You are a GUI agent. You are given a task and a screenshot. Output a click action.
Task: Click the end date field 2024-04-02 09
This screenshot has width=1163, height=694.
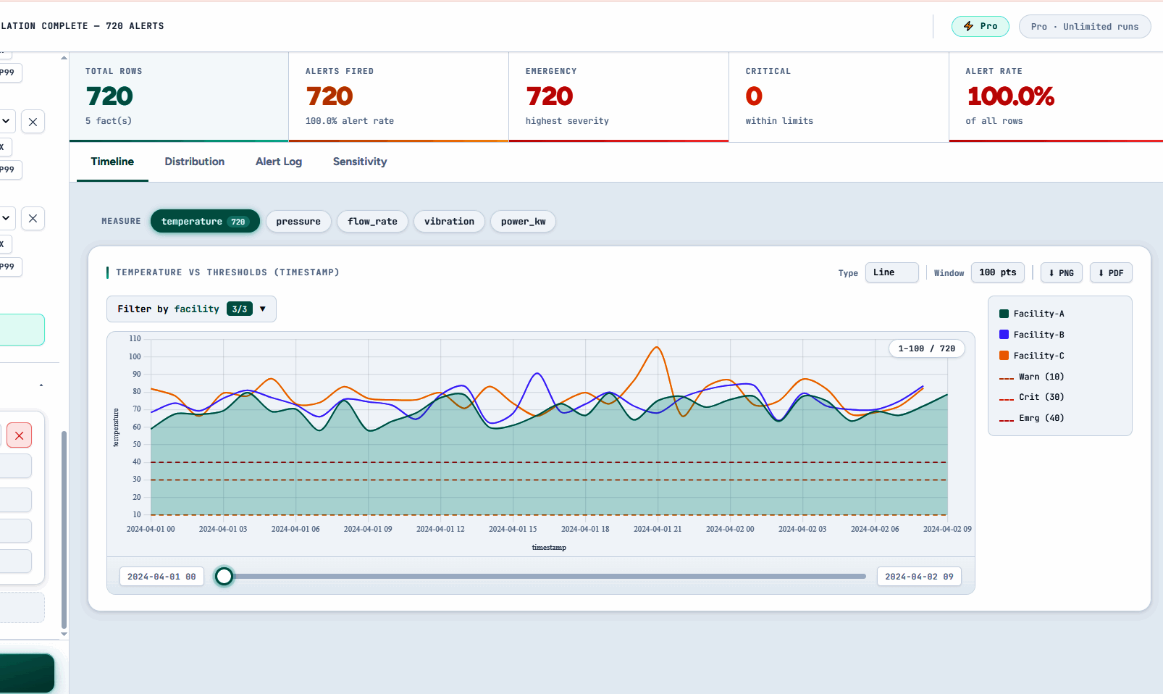pos(918,577)
